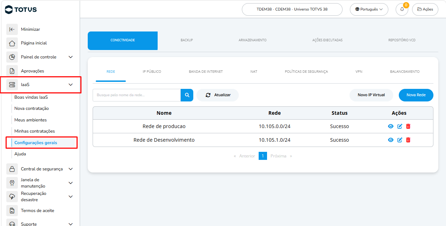Click the refresh arrows icon in Atualizar
The image size is (446, 226).
click(208, 95)
